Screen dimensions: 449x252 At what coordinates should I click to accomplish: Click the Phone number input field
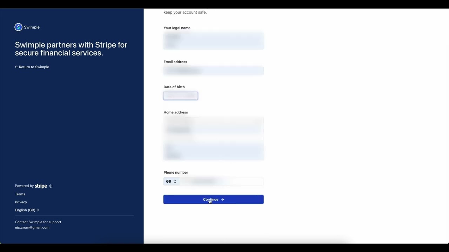click(x=221, y=181)
